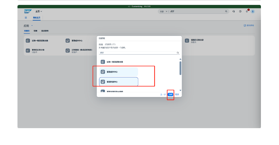Click the headset support icon
The height and width of the screenshot is (145, 279).
pyautogui.click(x=234, y=11)
